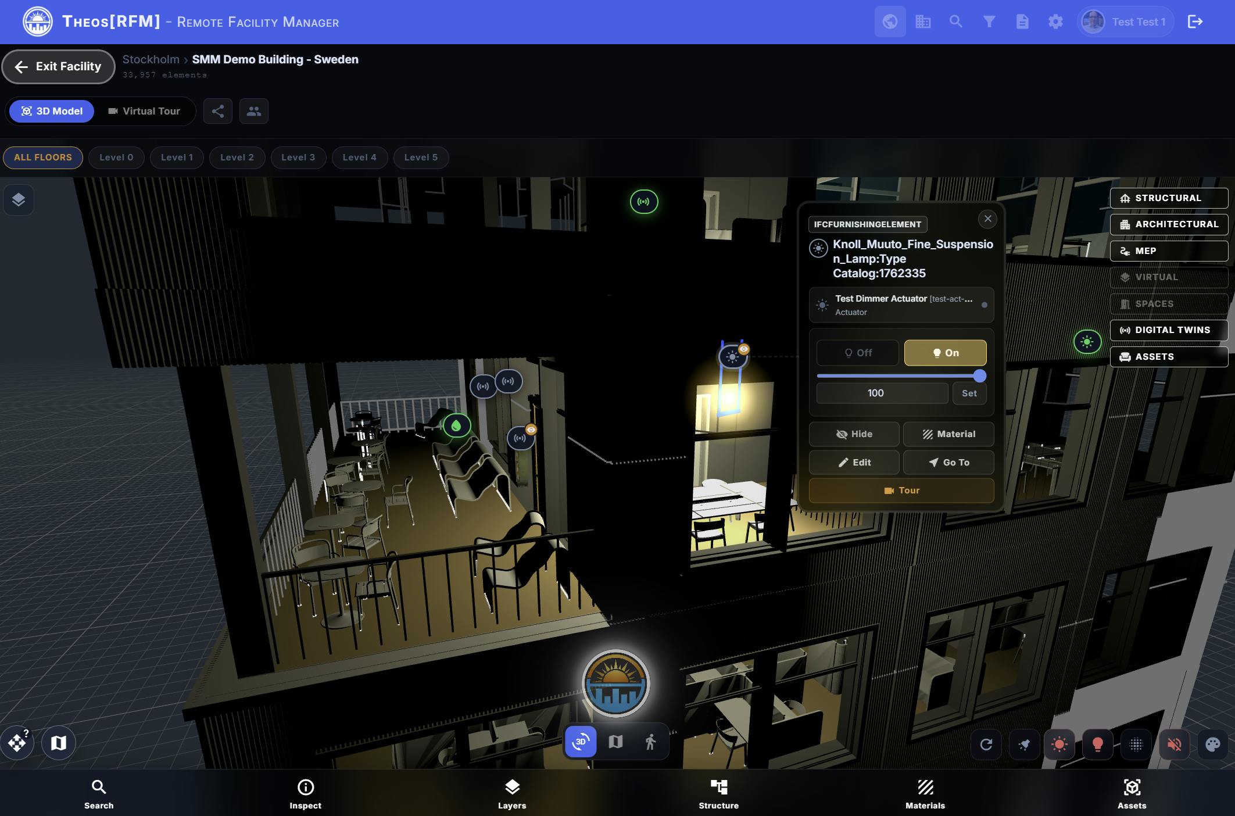
Task: Open the collaborators people icon
Action: click(254, 111)
